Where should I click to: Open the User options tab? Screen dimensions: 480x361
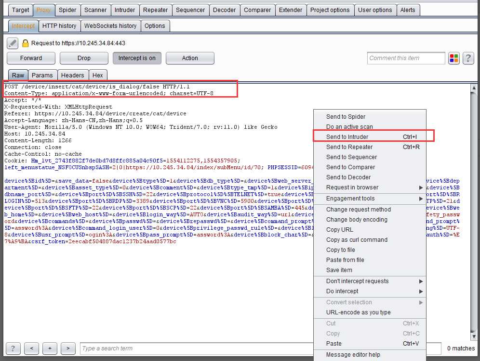click(x=375, y=10)
